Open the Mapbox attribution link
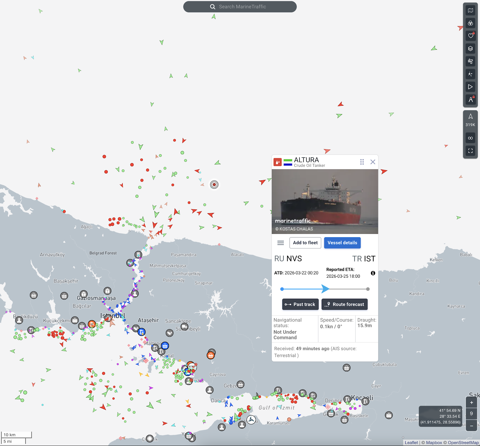Image resolution: width=480 pixels, height=446 pixels. click(434, 443)
